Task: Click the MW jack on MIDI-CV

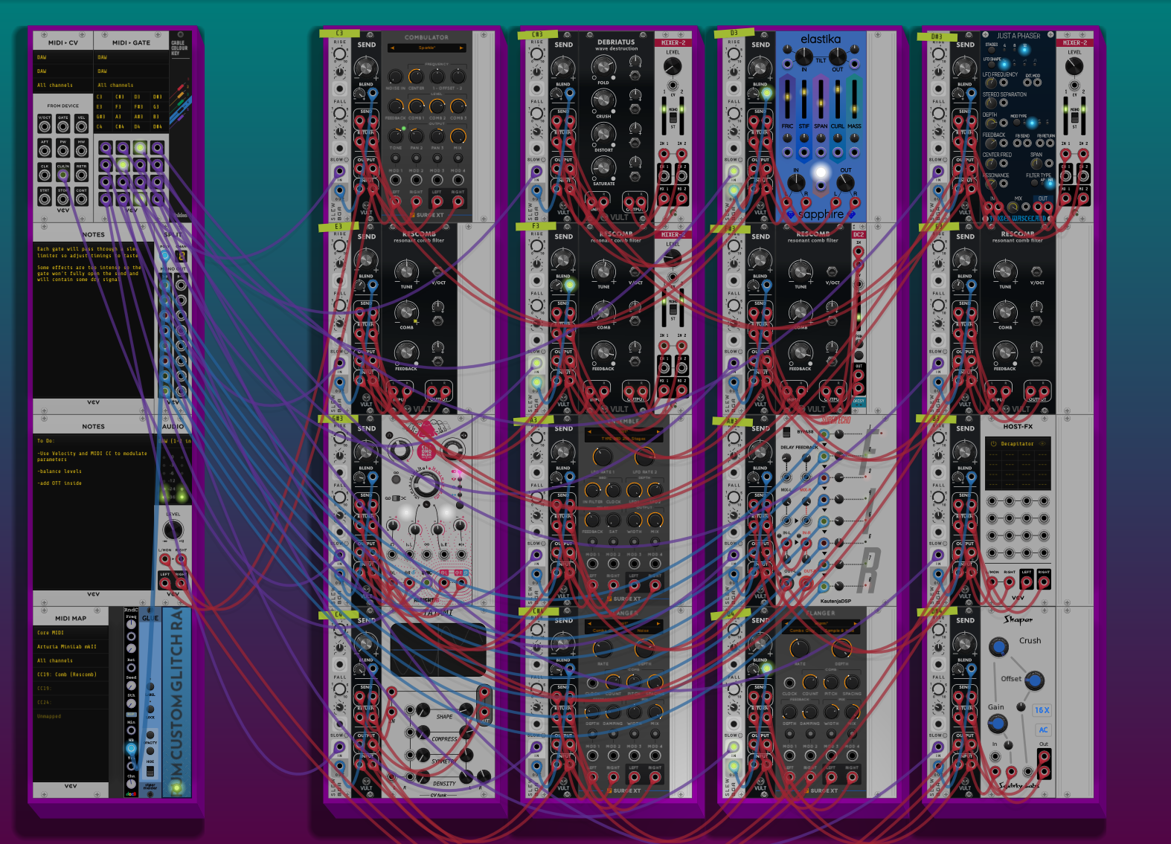Action: (81, 151)
